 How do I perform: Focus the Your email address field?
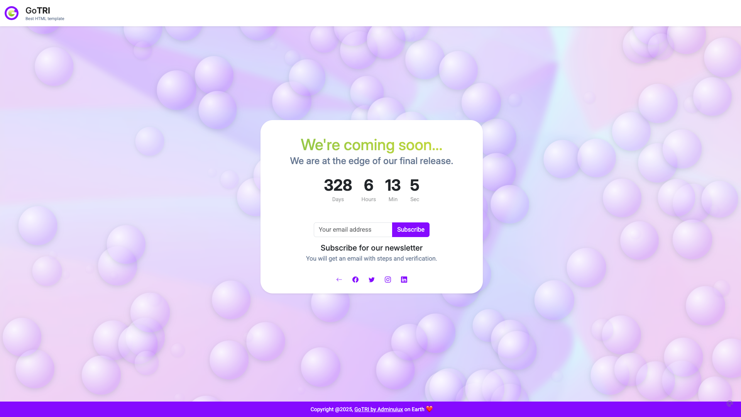coord(353,230)
